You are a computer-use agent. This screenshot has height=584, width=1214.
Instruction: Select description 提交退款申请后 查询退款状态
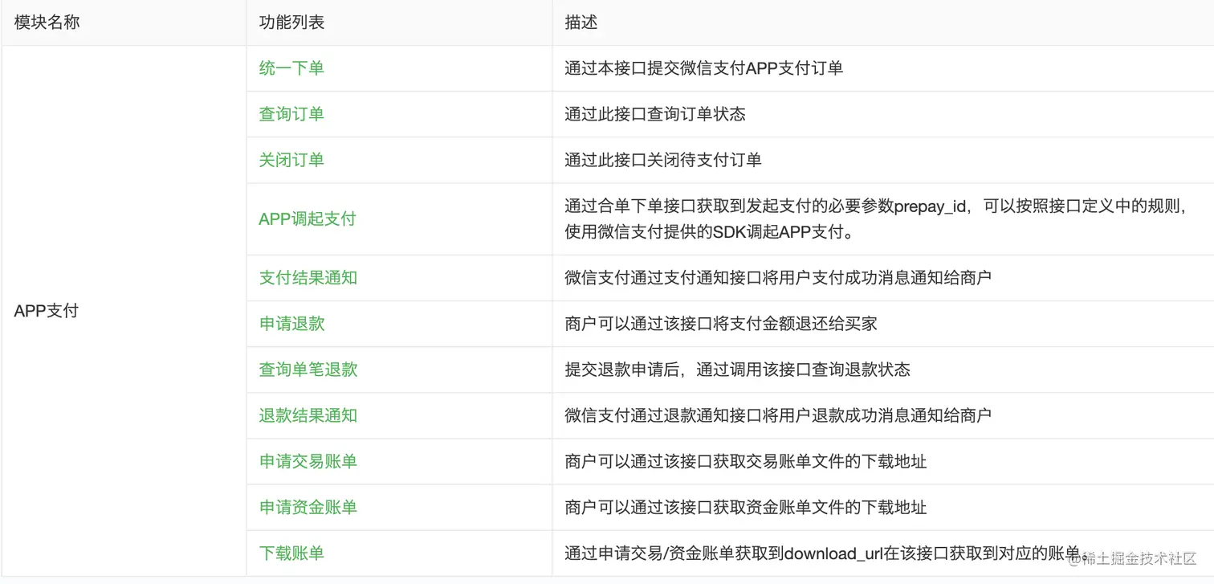738,370
